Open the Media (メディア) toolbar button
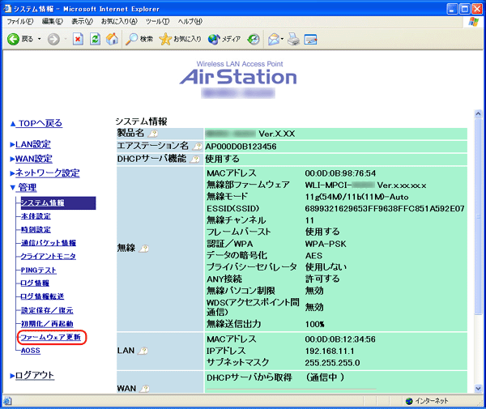This screenshot has width=486, height=409. [224, 39]
